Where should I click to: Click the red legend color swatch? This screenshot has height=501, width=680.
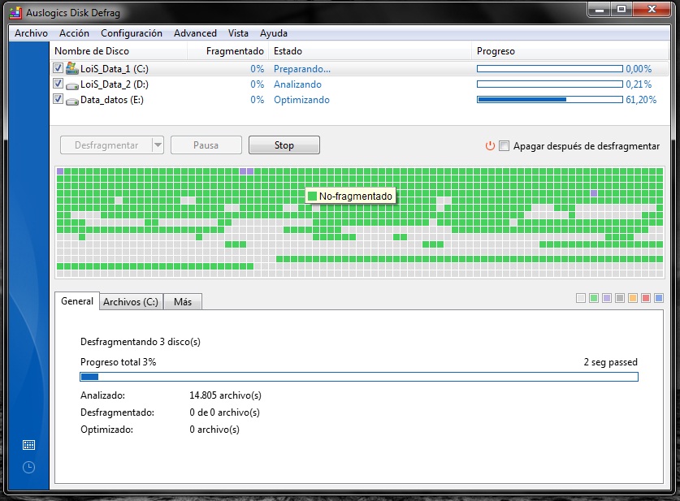click(x=646, y=298)
